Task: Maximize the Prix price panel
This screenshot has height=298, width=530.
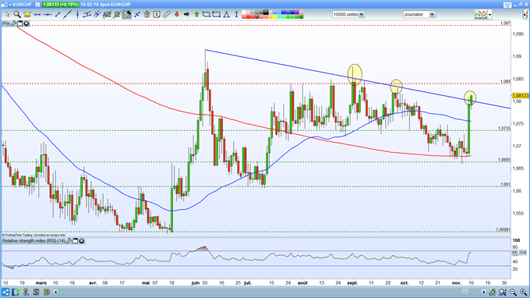Action: pyautogui.click(x=20, y=23)
